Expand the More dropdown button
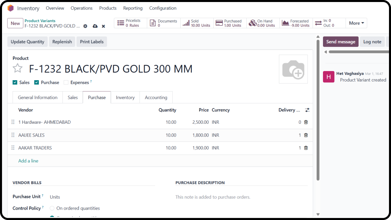 click(356, 23)
